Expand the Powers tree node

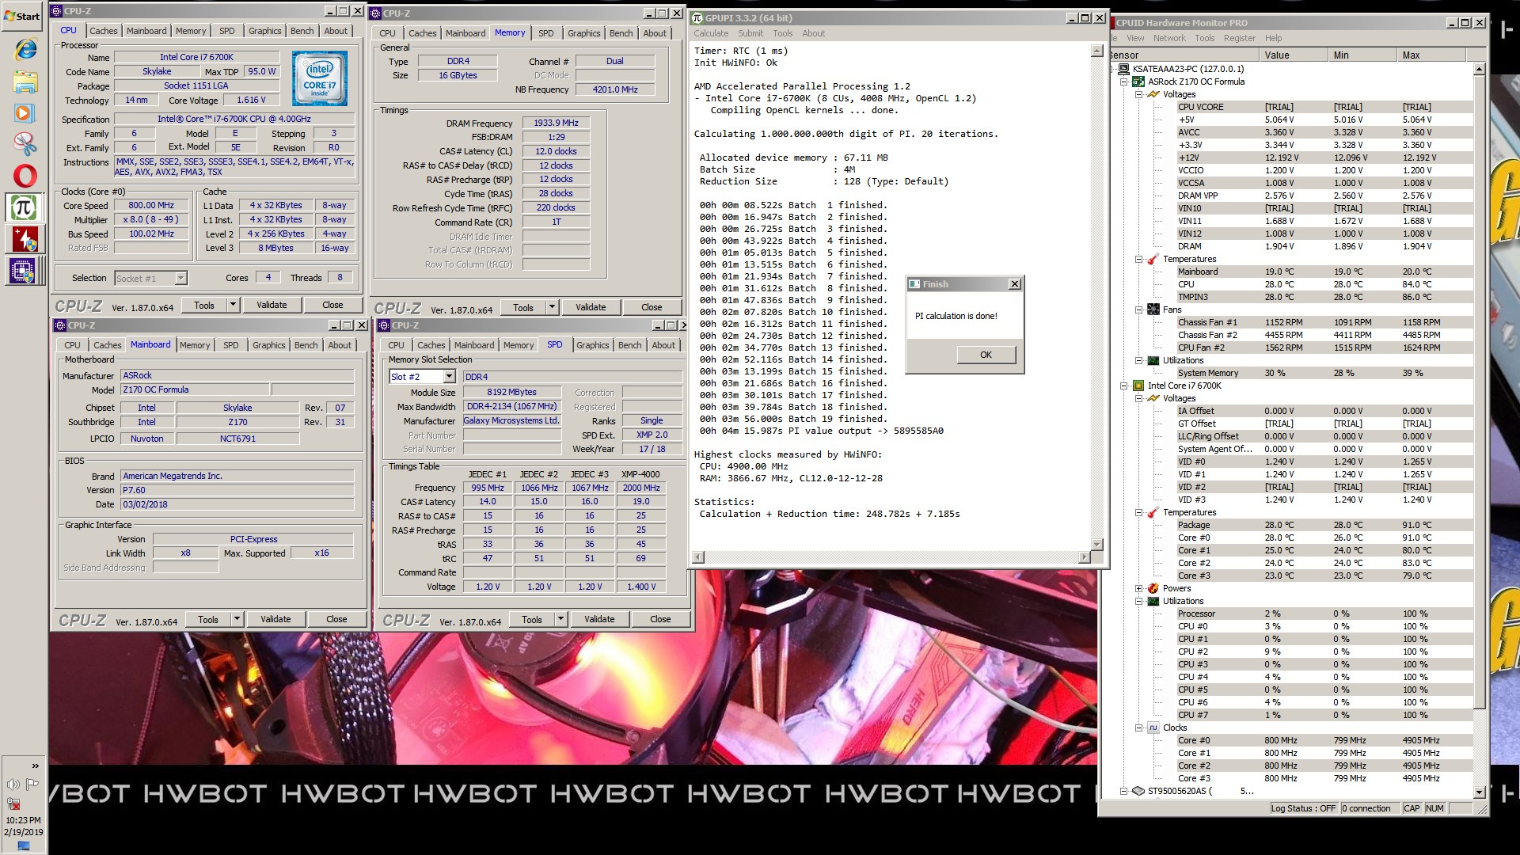[1139, 588]
